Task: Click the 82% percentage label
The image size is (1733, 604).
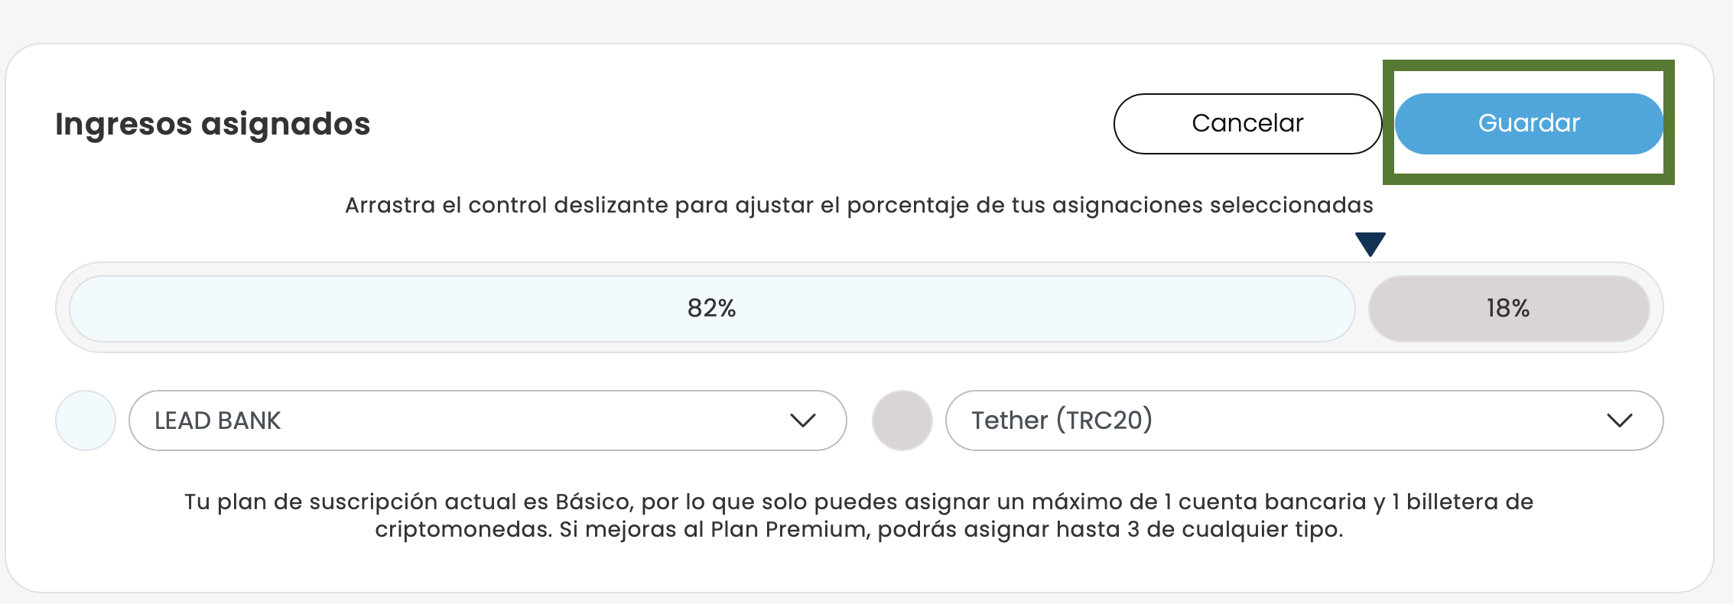Action: tap(711, 308)
